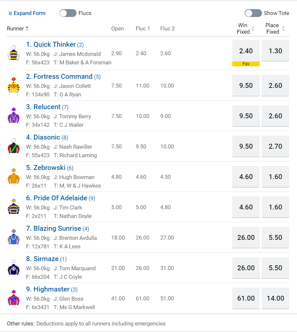Select Highmaster place odds 14.00
297x332 pixels.
(275, 298)
